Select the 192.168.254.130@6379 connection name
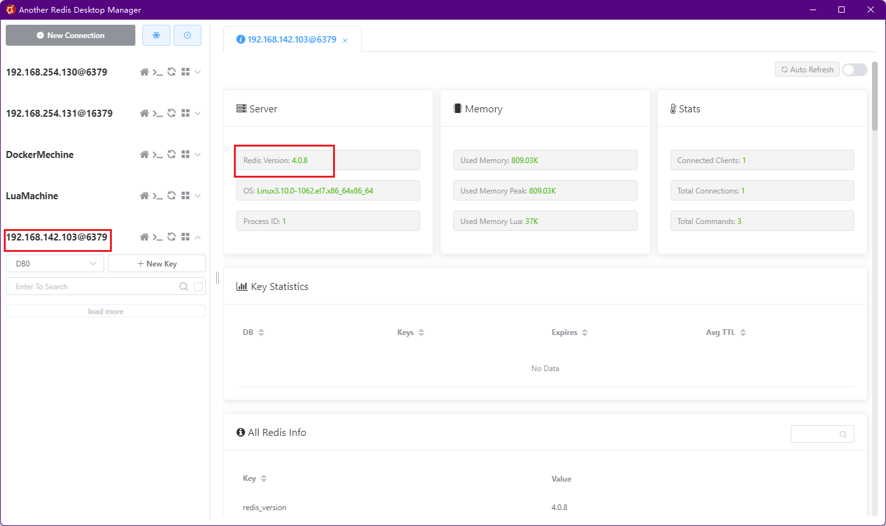 57,72
